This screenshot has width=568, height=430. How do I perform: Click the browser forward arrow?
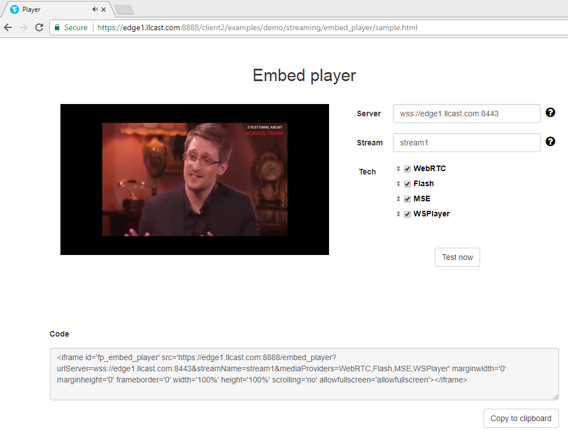click(x=24, y=27)
